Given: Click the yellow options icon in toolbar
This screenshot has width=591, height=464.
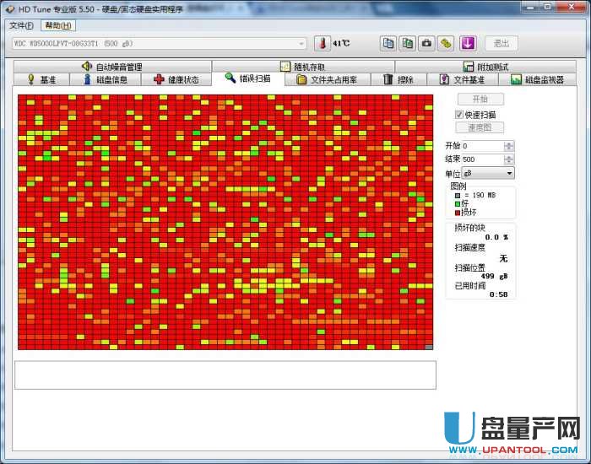Looking at the screenshot, I should click(447, 43).
